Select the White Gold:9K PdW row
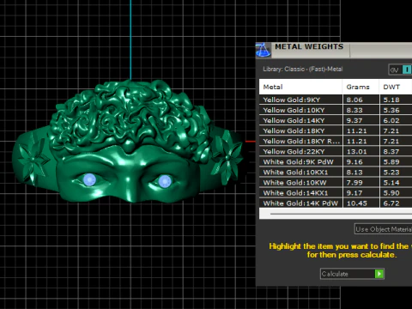Screen dimensions: 412x309 pos(336,161)
